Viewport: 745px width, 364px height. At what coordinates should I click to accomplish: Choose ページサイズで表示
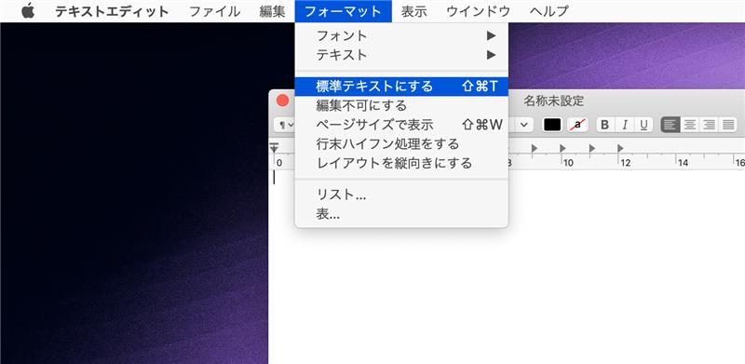coord(401,125)
